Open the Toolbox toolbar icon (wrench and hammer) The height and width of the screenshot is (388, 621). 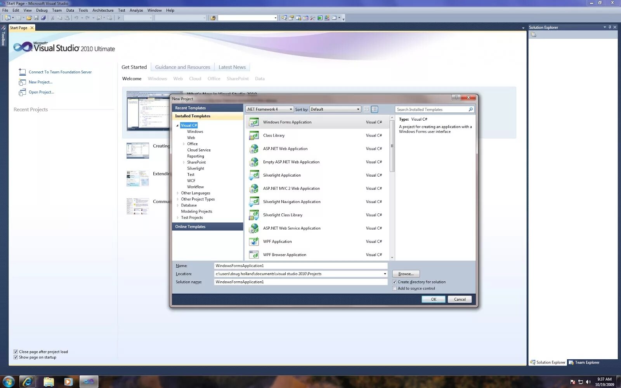tap(312, 18)
